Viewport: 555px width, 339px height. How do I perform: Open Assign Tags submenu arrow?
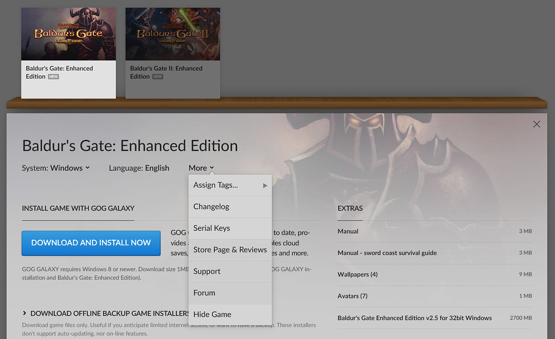point(265,186)
